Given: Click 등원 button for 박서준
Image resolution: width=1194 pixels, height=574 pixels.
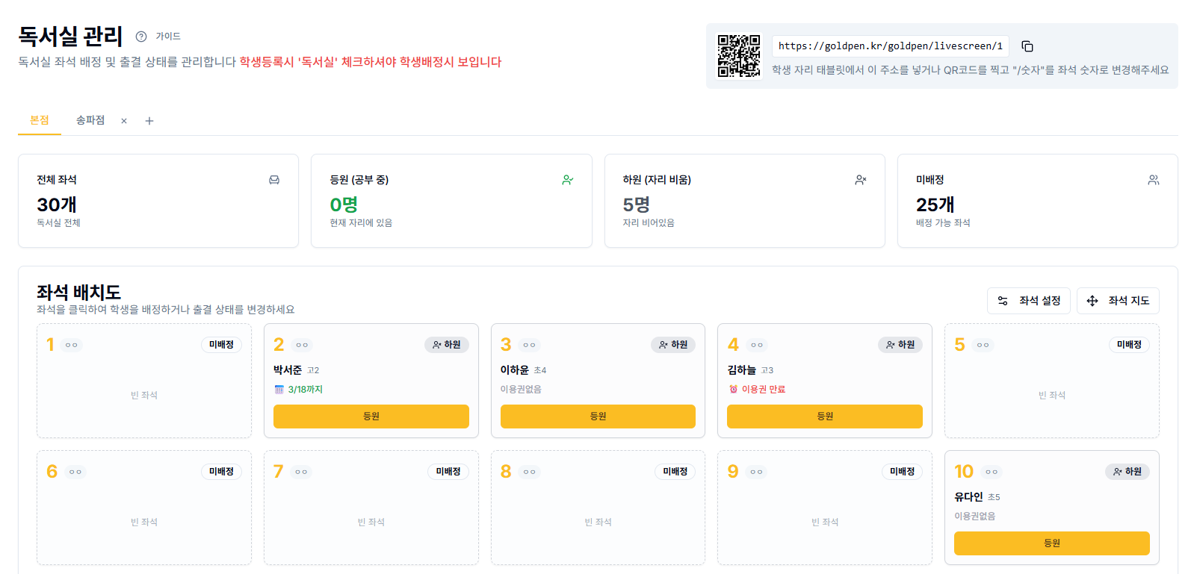Looking at the screenshot, I should point(371,417).
